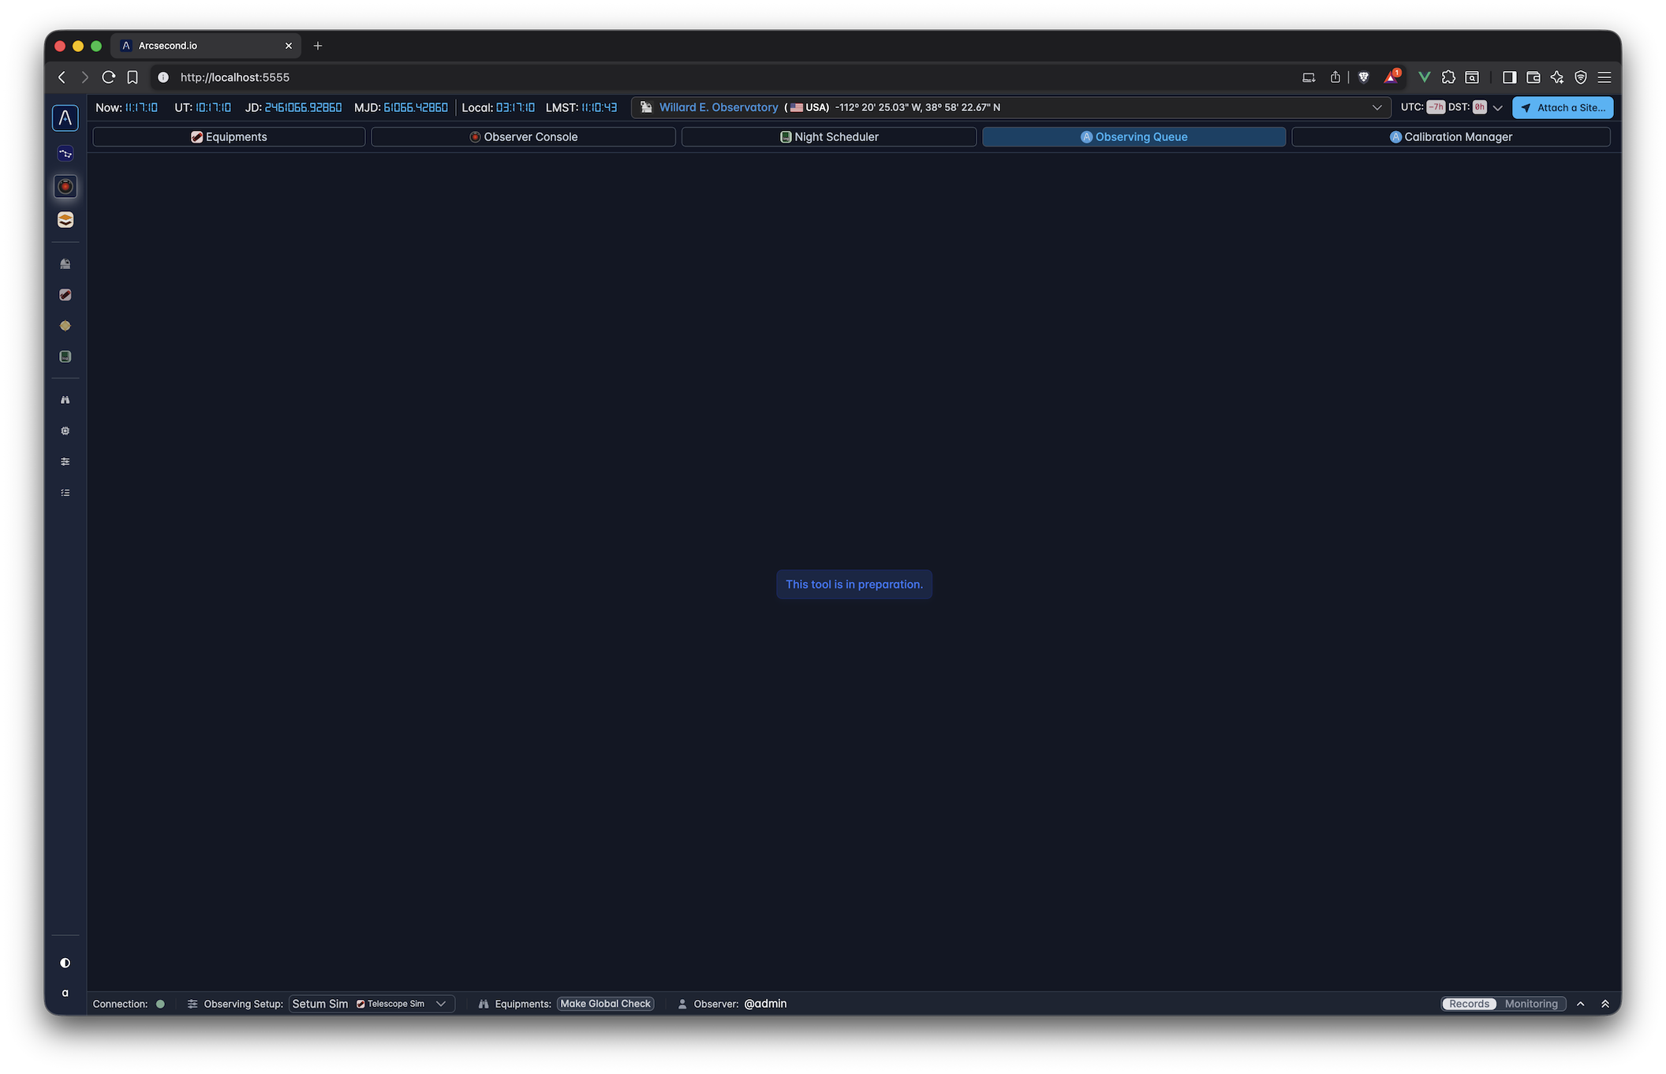
Task: Click the single chevron-up panel expander
Action: tap(1580, 1004)
